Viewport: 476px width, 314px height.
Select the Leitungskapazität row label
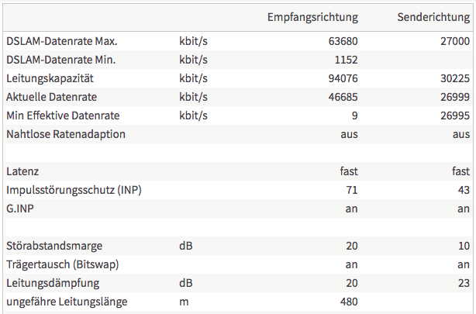50,78
